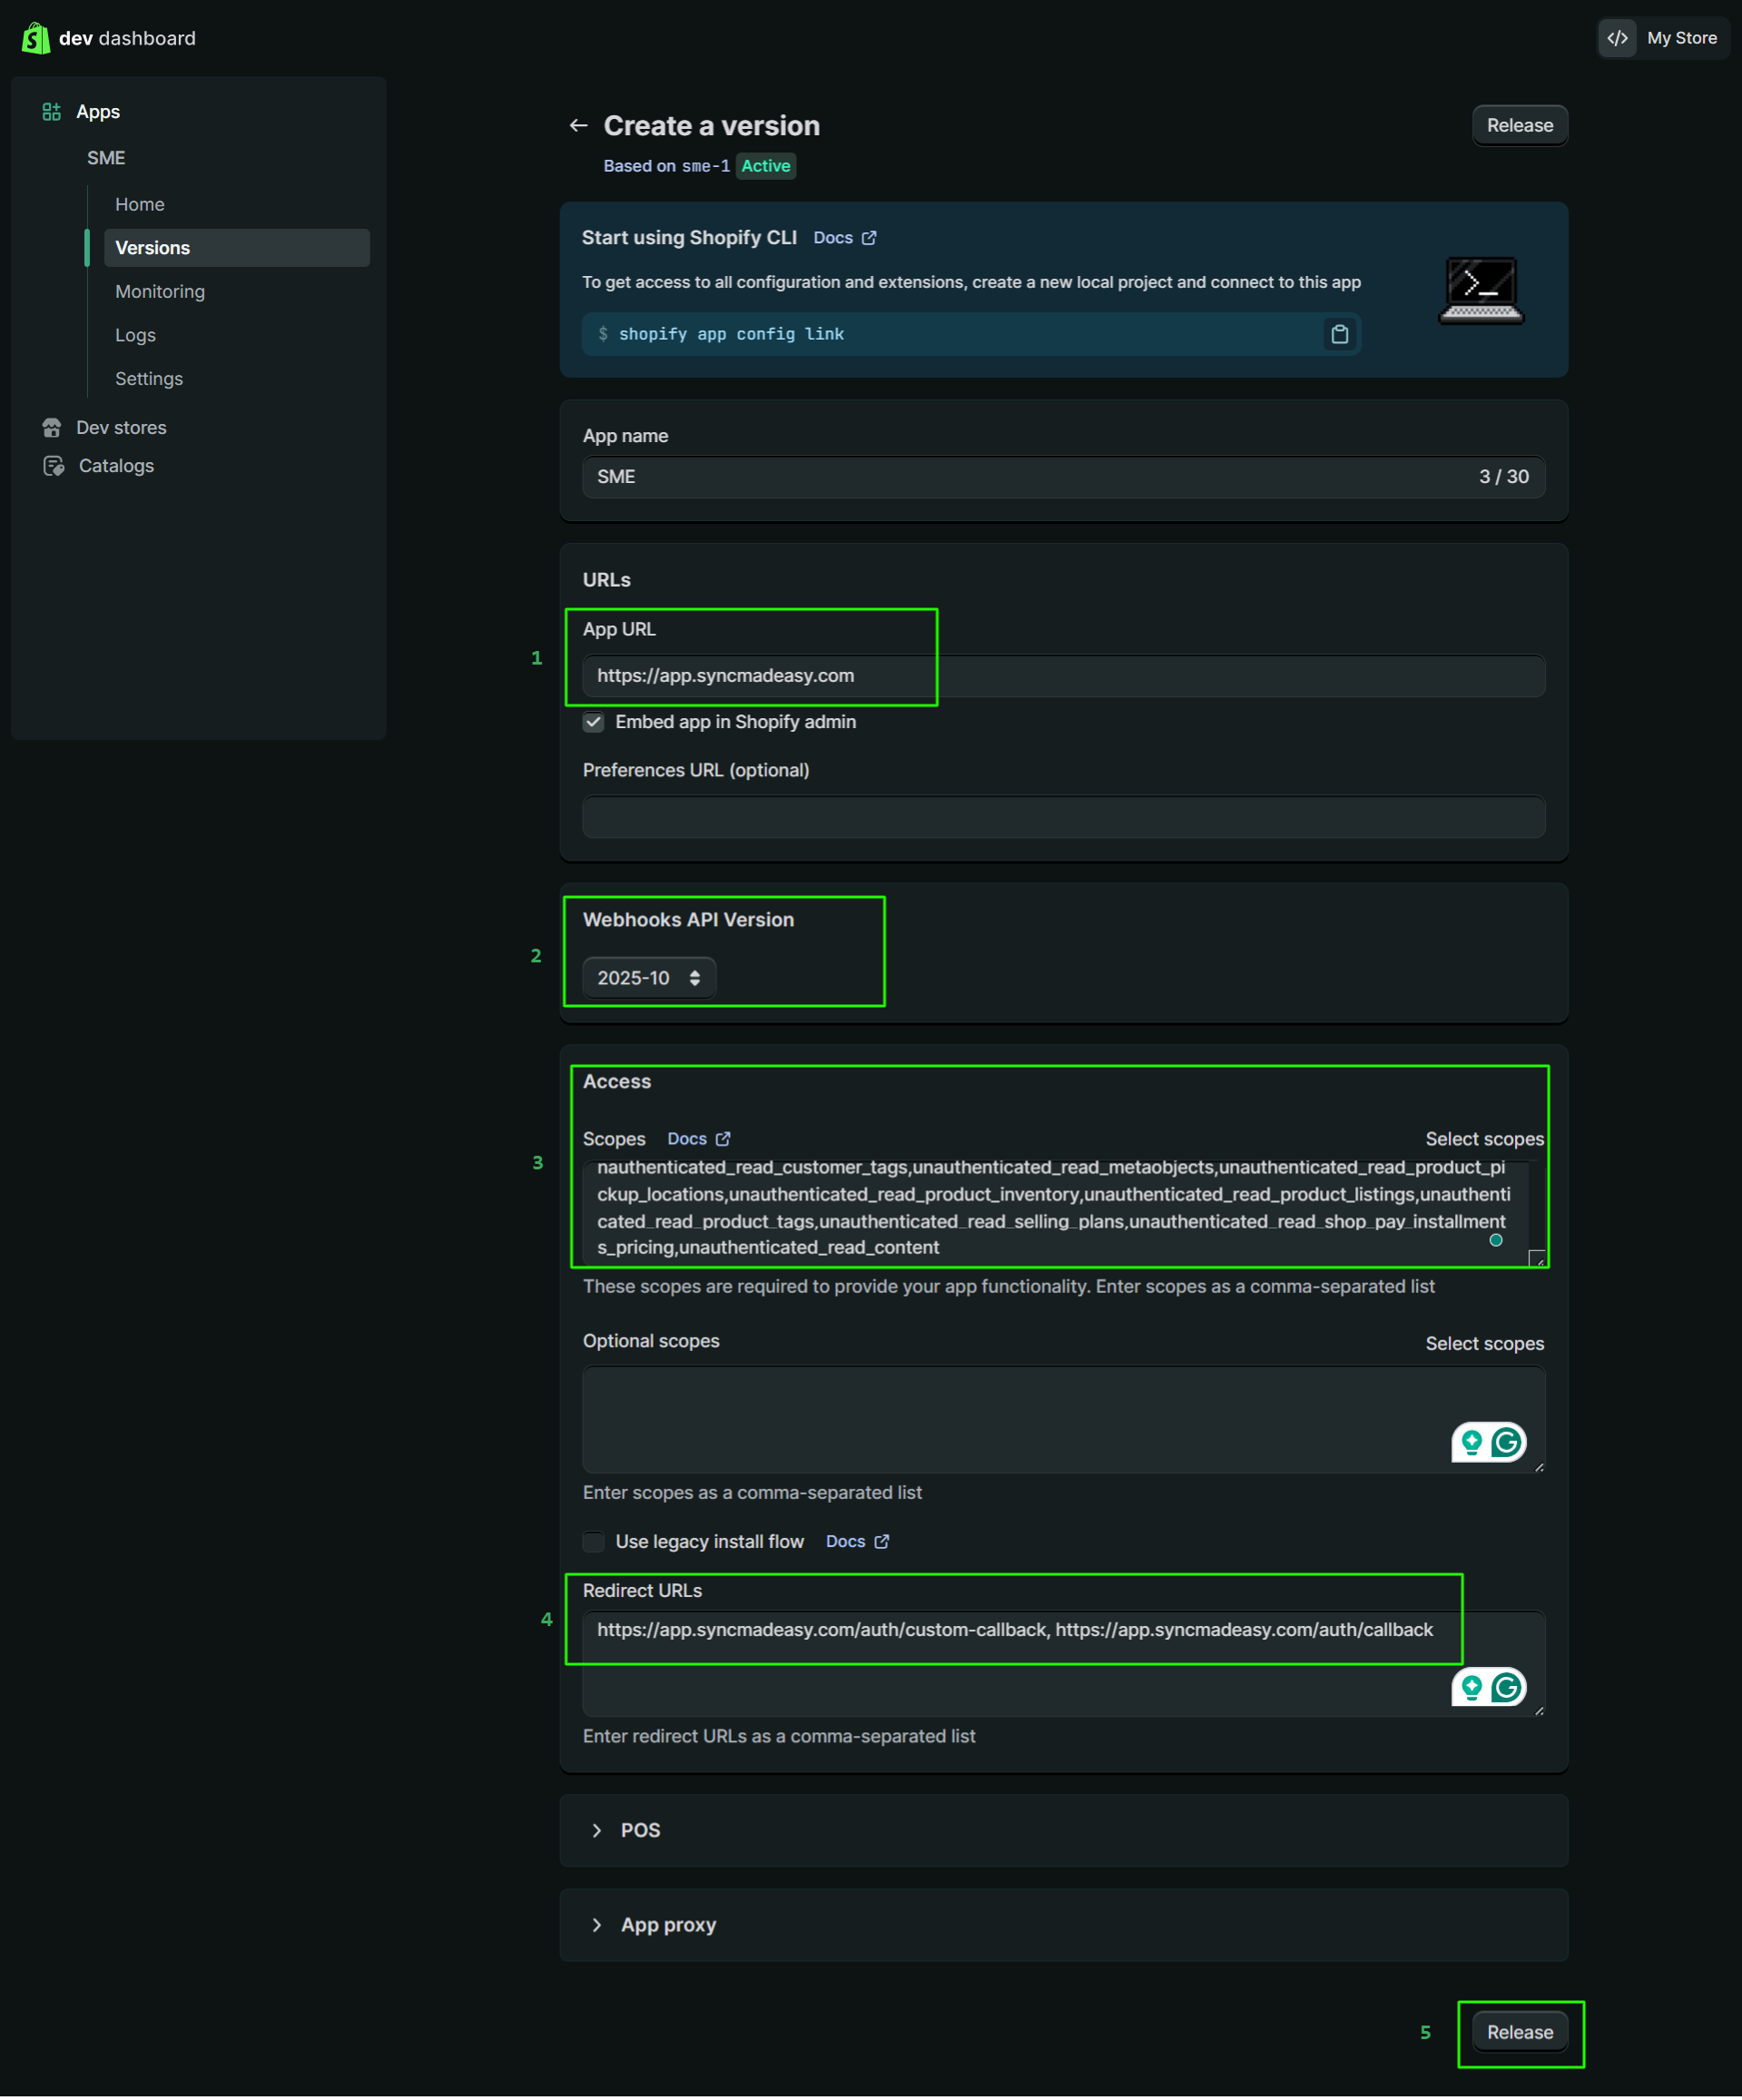The width and height of the screenshot is (1742, 2100).
Task: Click the Apps grid icon in sidebar
Action: point(51,112)
